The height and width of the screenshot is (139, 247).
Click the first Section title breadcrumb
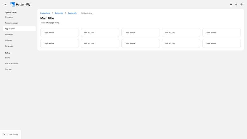[x=59, y=13]
